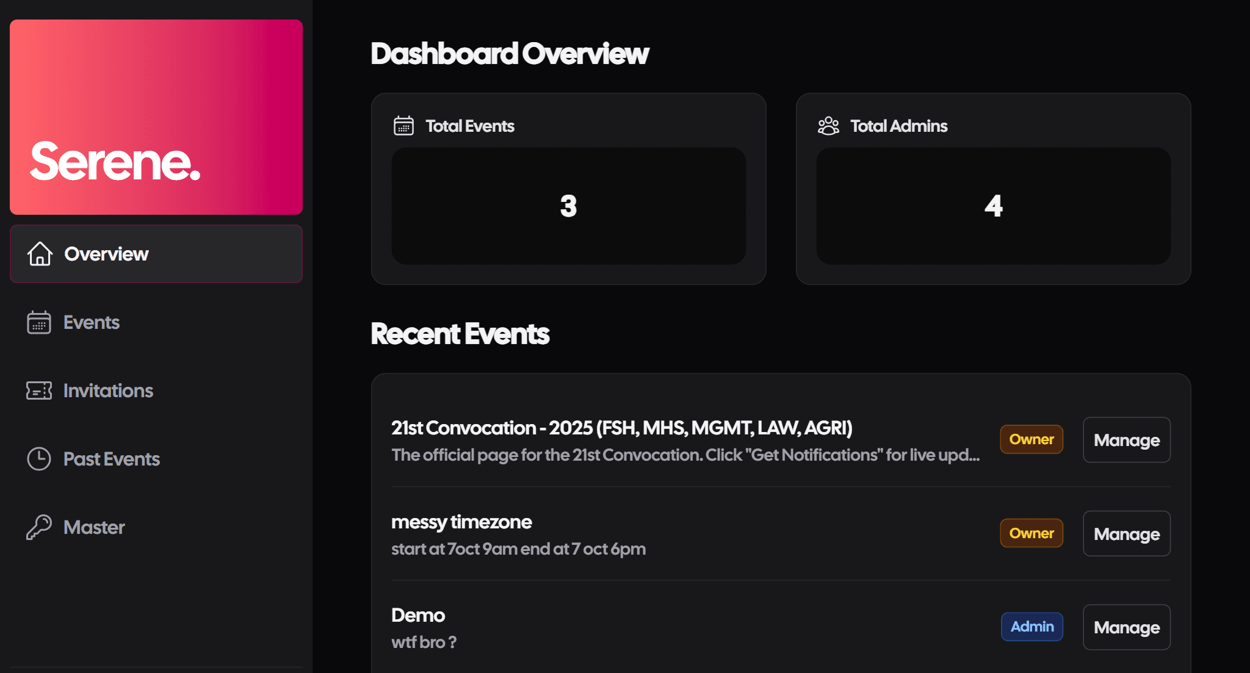1250x673 pixels.
Task: Click the 'wtf bro ?' description
Action: (x=424, y=642)
